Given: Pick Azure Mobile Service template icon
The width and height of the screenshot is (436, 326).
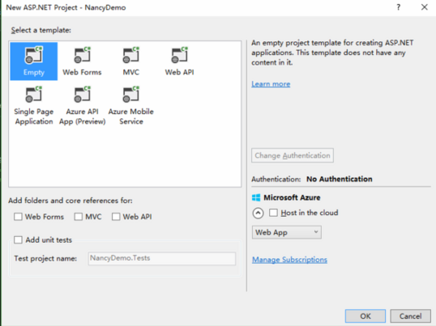Looking at the screenshot, I should 131,95.
